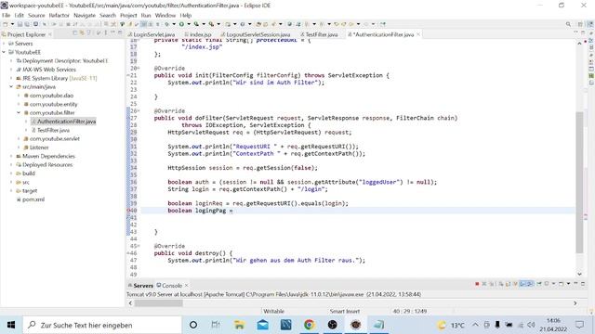Collapse the YoutubeEE project node
595x334 pixels.
[4, 52]
